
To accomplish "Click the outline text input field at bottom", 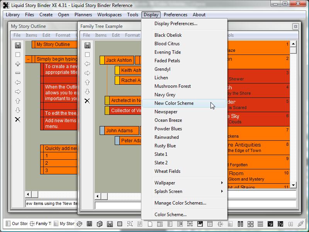I will (51, 203).
